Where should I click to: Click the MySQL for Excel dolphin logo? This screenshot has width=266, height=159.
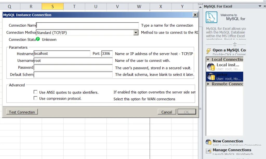click(211, 17)
